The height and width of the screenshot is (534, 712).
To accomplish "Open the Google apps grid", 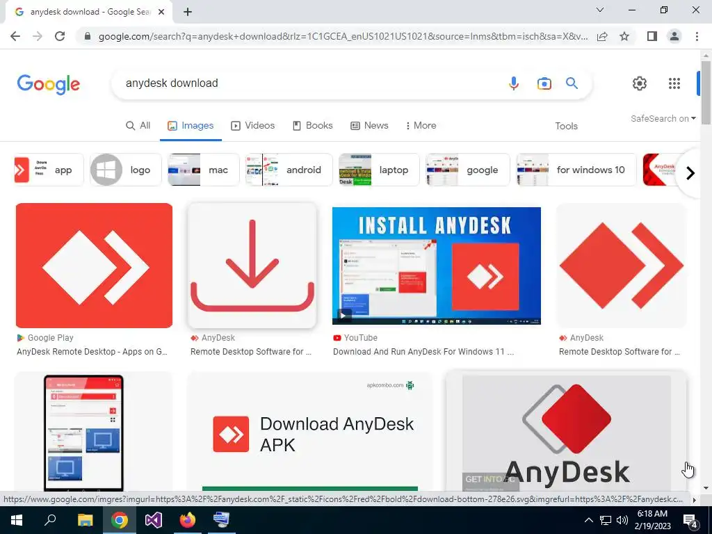I will pos(674,83).
